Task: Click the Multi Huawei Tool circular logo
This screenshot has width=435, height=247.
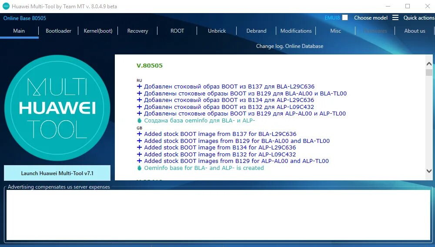Action: point(57,108)
